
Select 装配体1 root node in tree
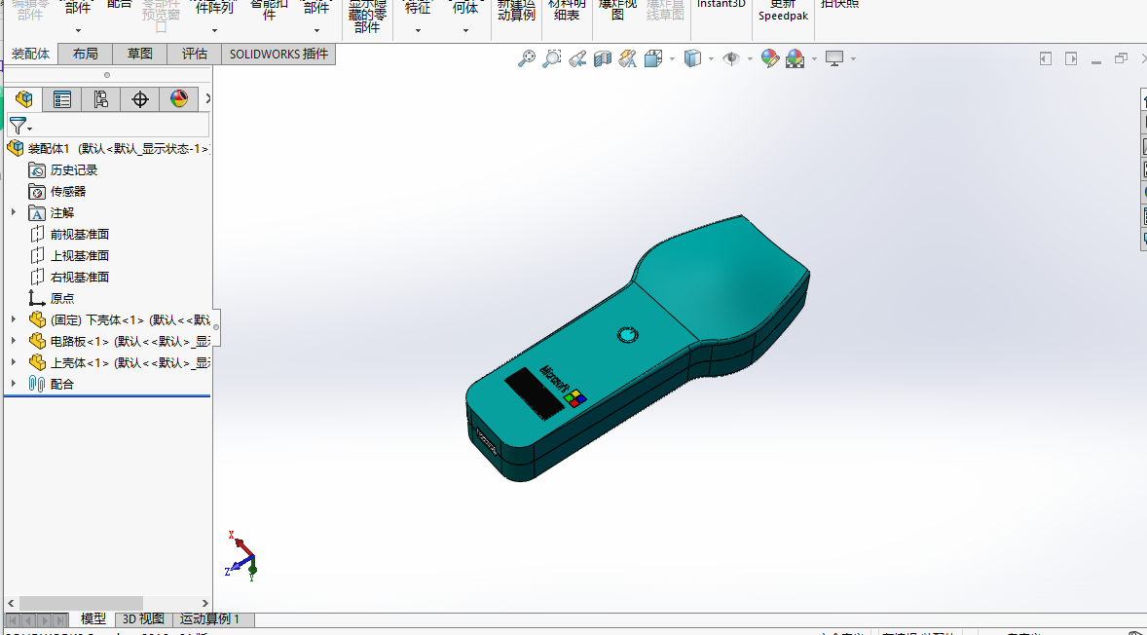point(108,148)
